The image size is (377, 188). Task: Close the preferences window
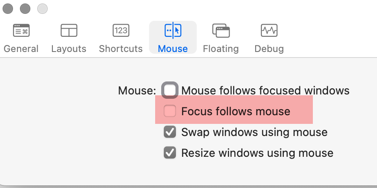point(8,9)
